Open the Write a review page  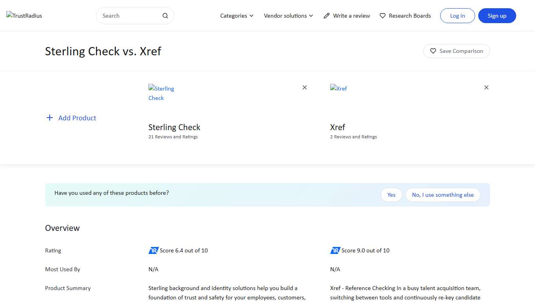(351, 16)
